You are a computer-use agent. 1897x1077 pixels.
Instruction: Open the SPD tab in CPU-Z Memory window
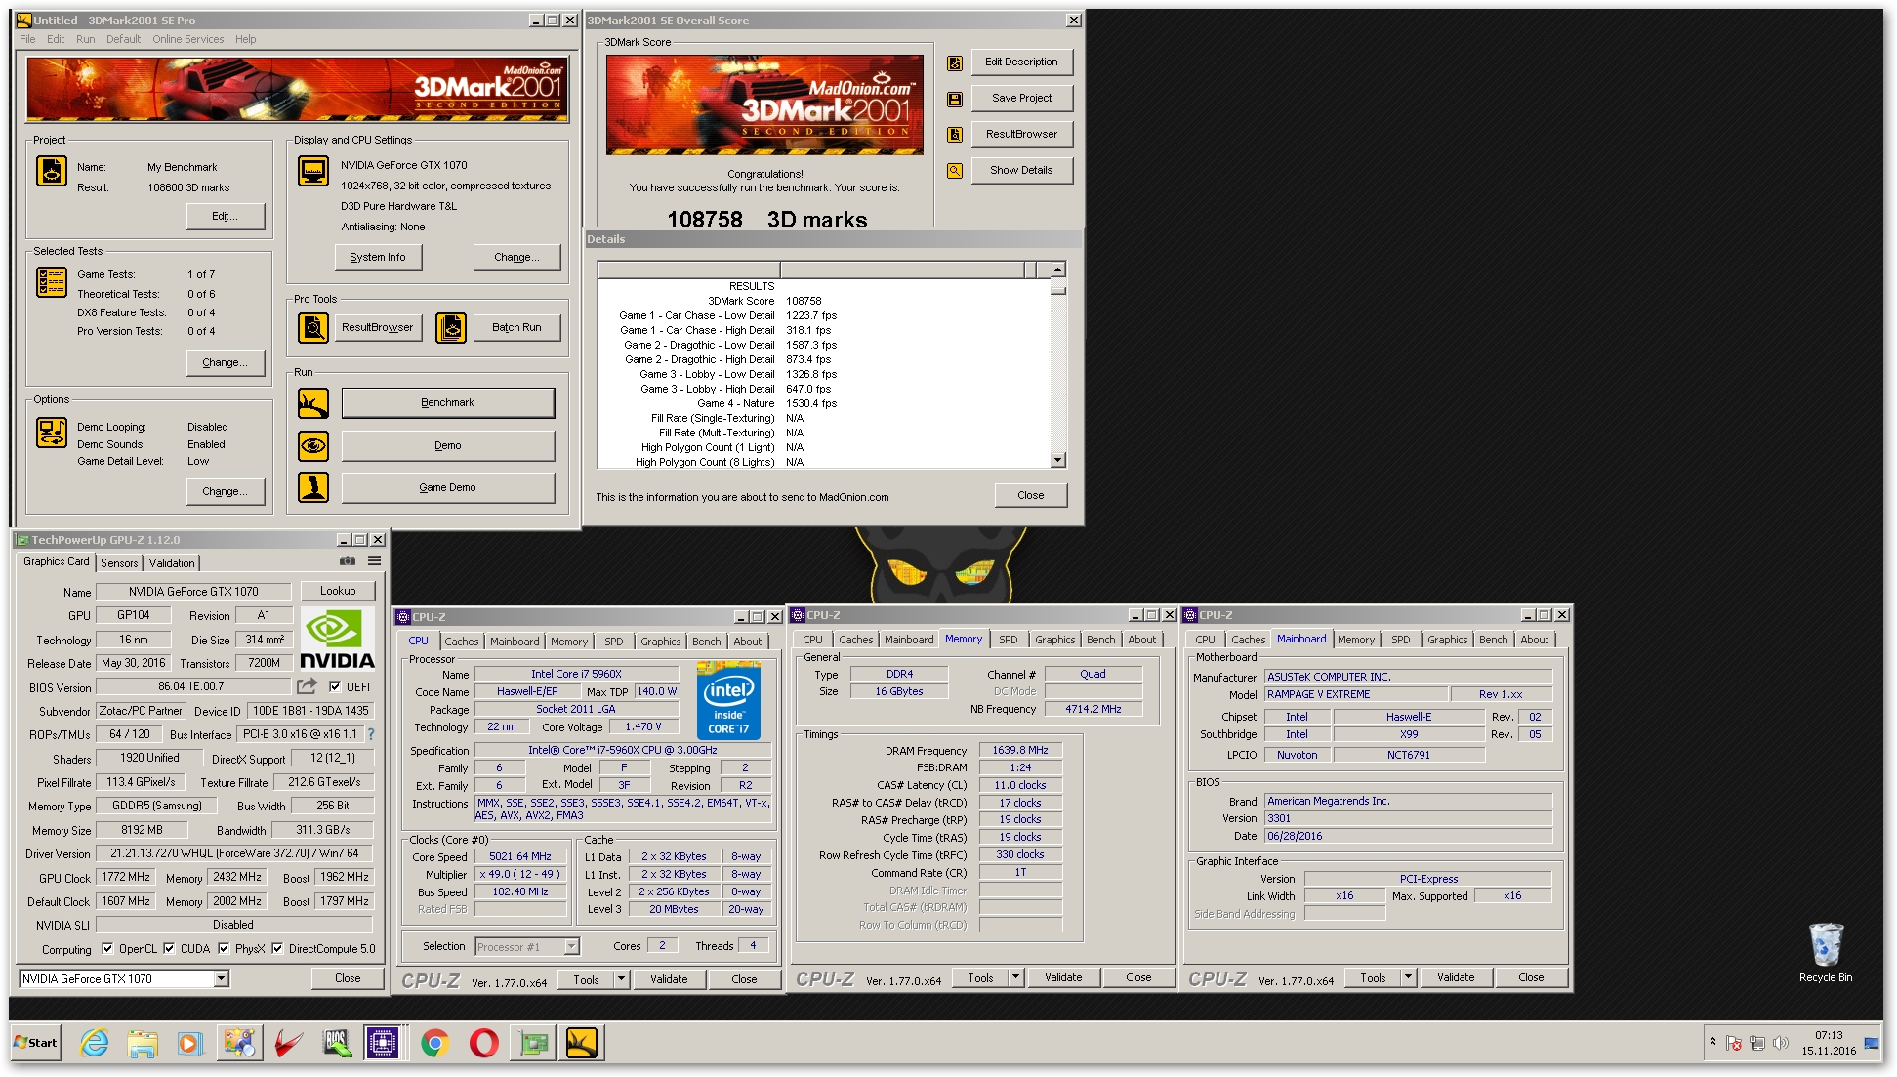pyautogui.click(x=1009, y=640)
